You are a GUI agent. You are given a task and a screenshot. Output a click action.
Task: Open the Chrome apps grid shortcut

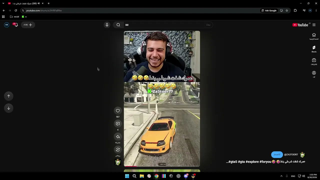click(3, 17)
